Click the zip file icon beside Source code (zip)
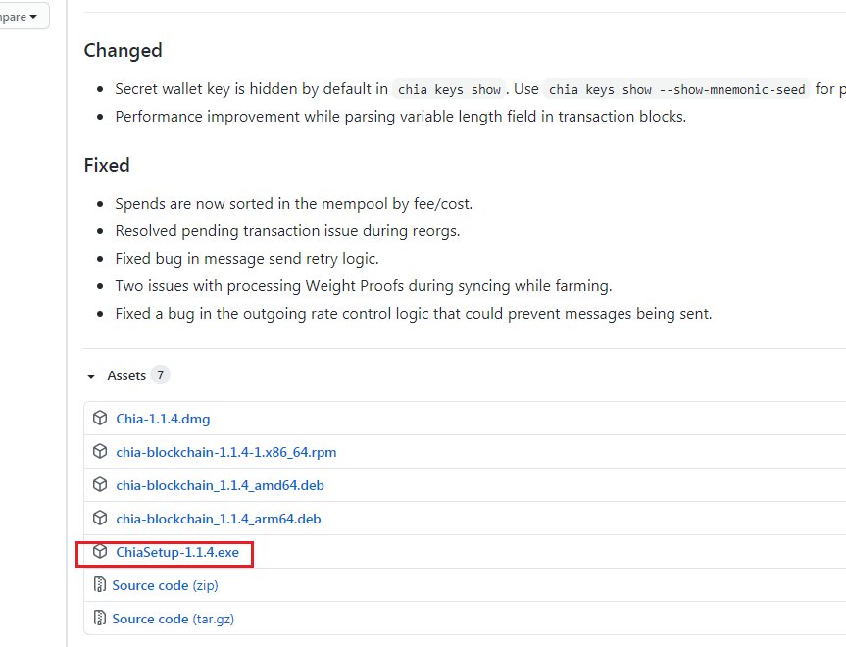The width and height of the screenshot is (846, 647). [99, 584]
